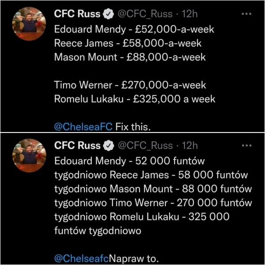Open CFC Russ avatar on the Polish tweet

pyautogui.click(x=30, y=155)
